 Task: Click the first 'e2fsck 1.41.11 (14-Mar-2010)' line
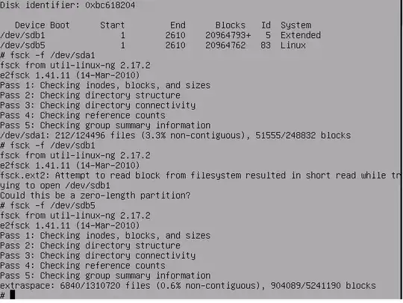click(69, 75)
